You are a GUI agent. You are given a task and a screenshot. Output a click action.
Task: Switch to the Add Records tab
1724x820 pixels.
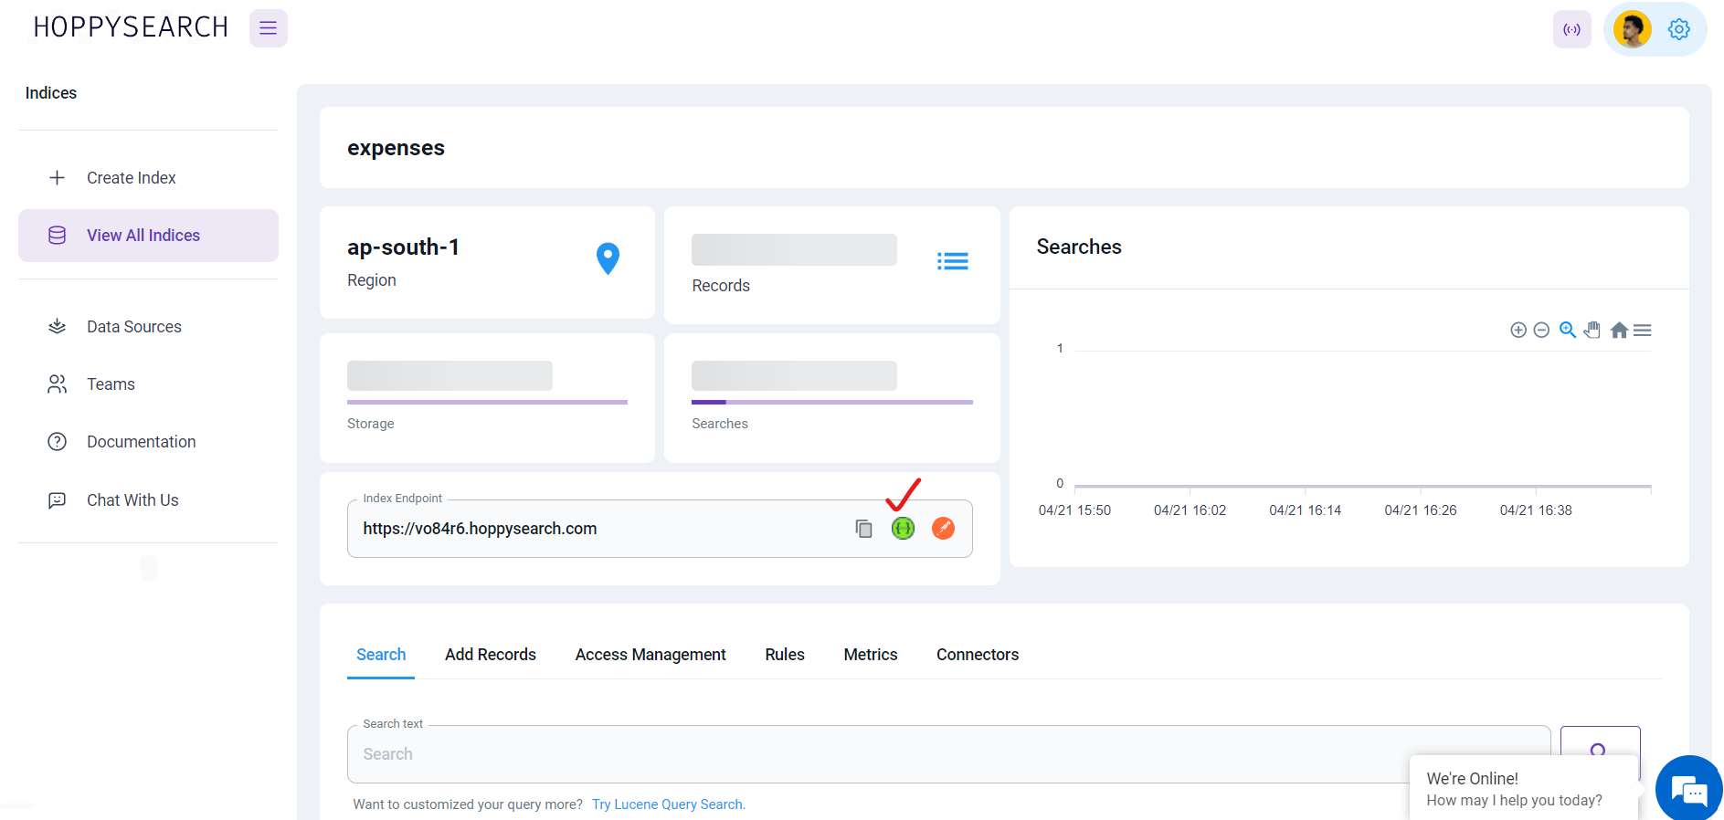491,655
